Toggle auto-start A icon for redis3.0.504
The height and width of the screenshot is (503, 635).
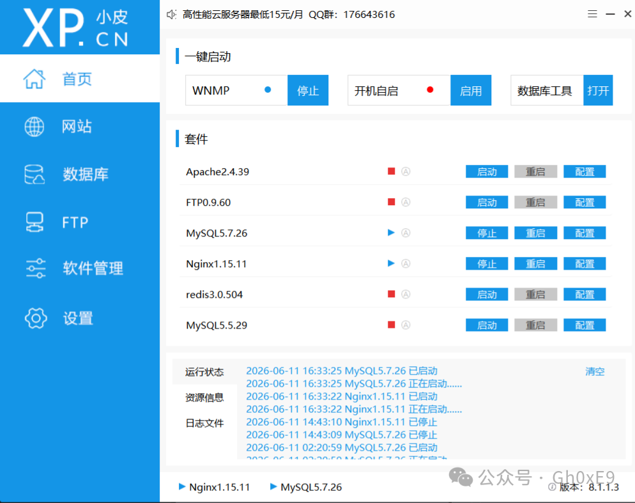click(406, 294)
